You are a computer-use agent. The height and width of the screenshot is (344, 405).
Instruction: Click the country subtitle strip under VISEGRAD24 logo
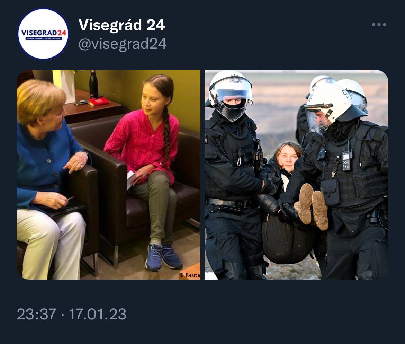click(43, 38)
